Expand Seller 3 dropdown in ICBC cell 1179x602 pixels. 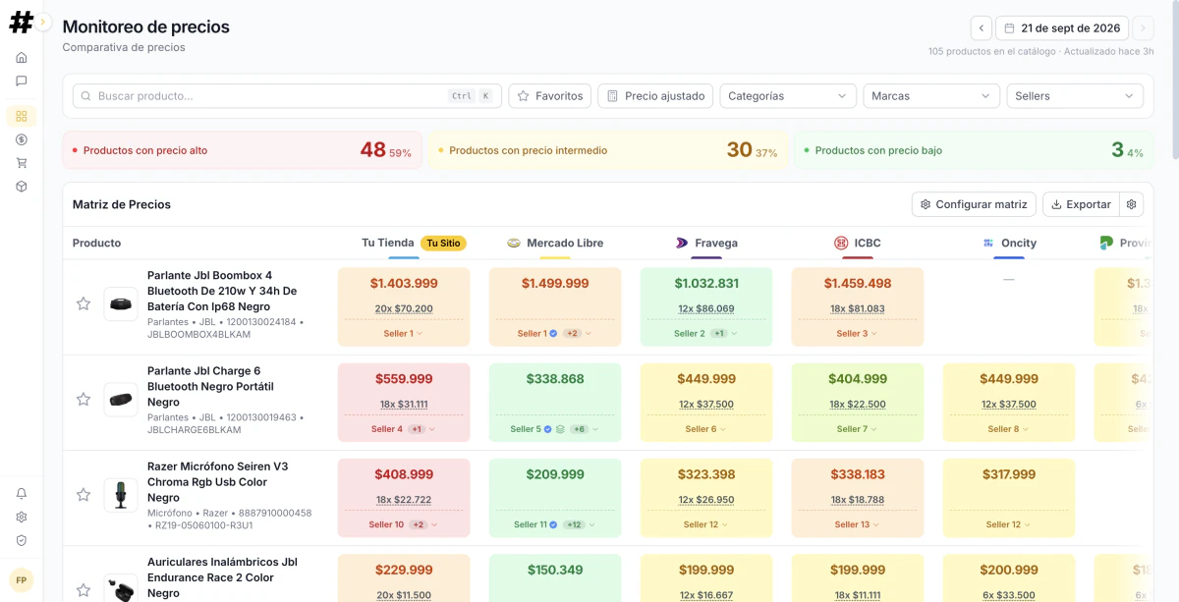pos(858,334)
